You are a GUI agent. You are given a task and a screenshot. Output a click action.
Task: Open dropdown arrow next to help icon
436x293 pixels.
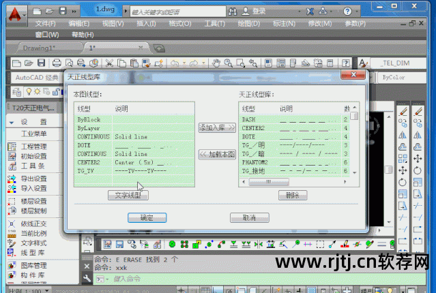[x=357, y=12]
